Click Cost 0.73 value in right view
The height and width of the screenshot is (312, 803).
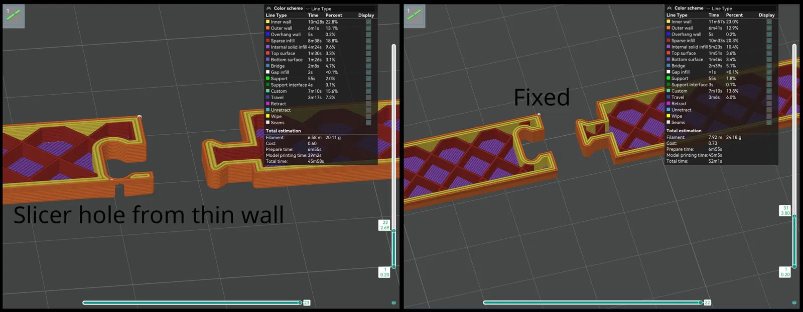pyautogui.click(x=713, y=143)
